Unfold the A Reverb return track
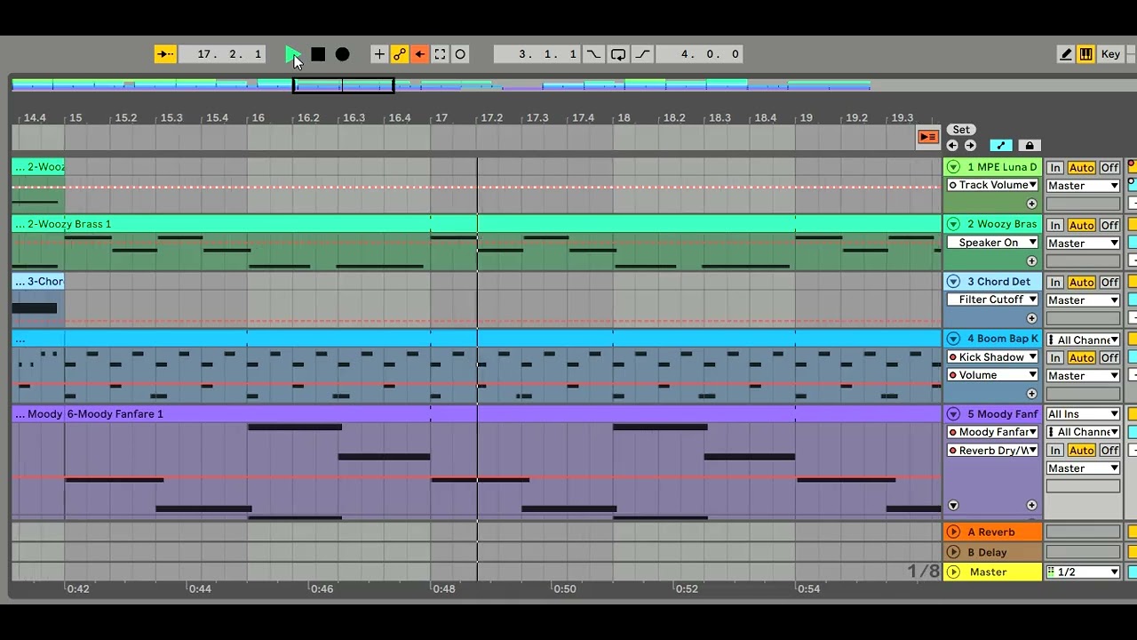The height and width of the screenshot is (640, 1137). point(953,532)
